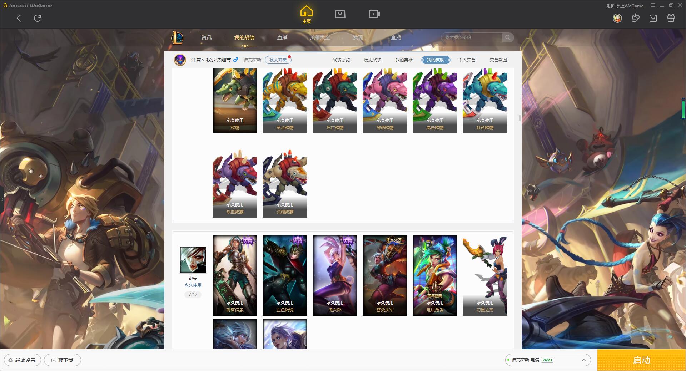Switch to the 资讯 tab
Screen dimensions: 686x371
coord(207,37)
